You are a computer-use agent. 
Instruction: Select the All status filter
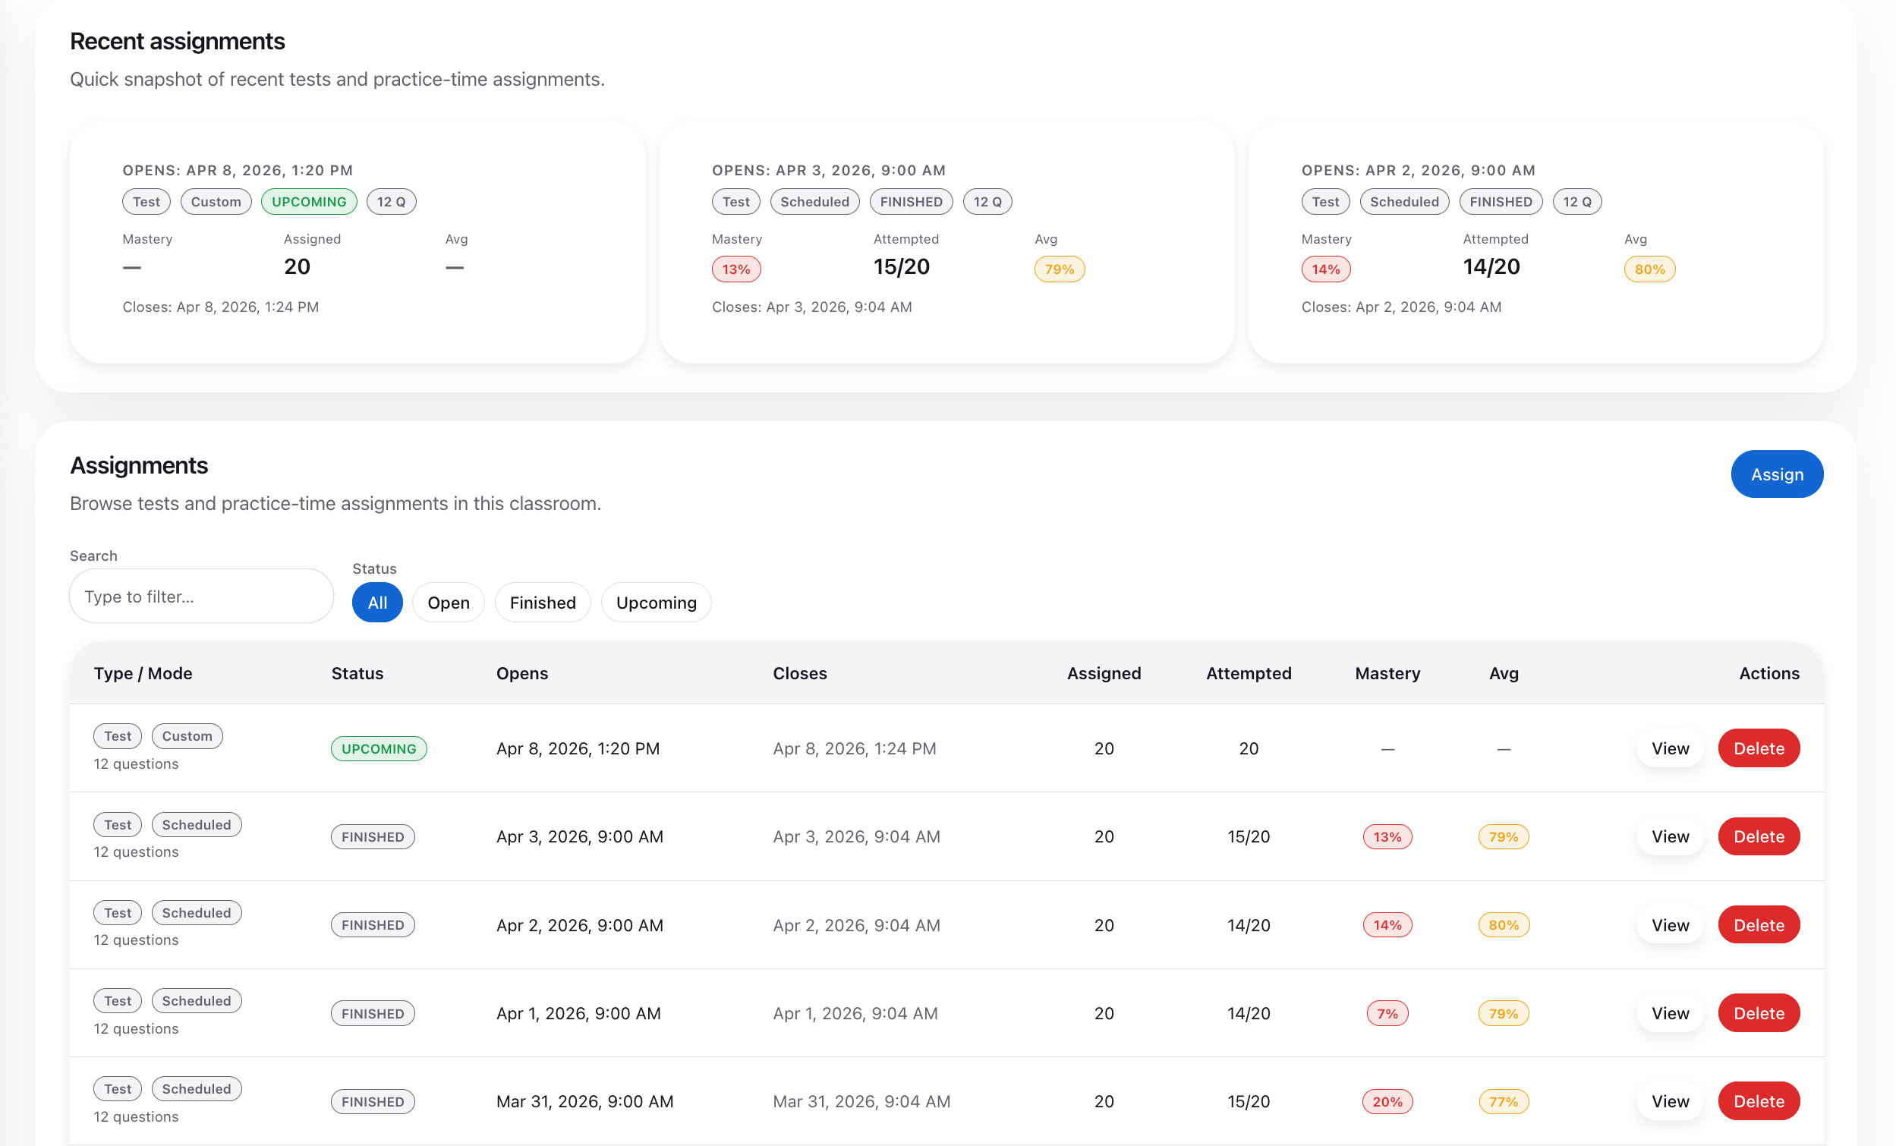(x=377, y=603)
